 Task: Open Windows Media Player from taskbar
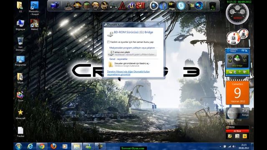[65, 146]
